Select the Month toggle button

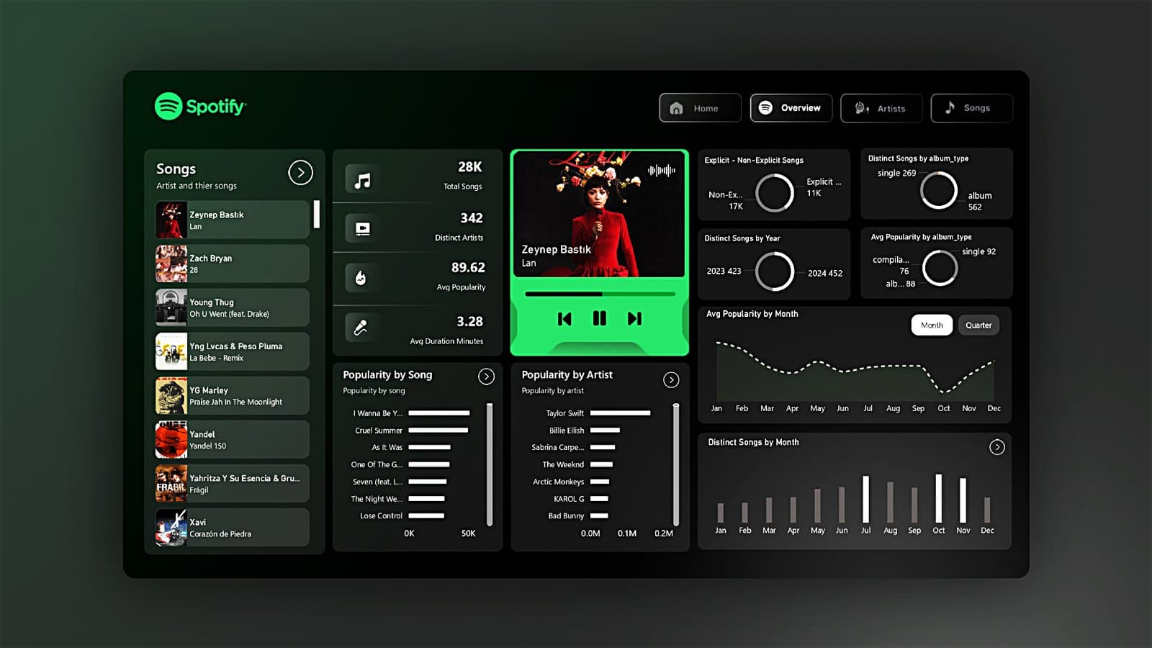point(932,325)
